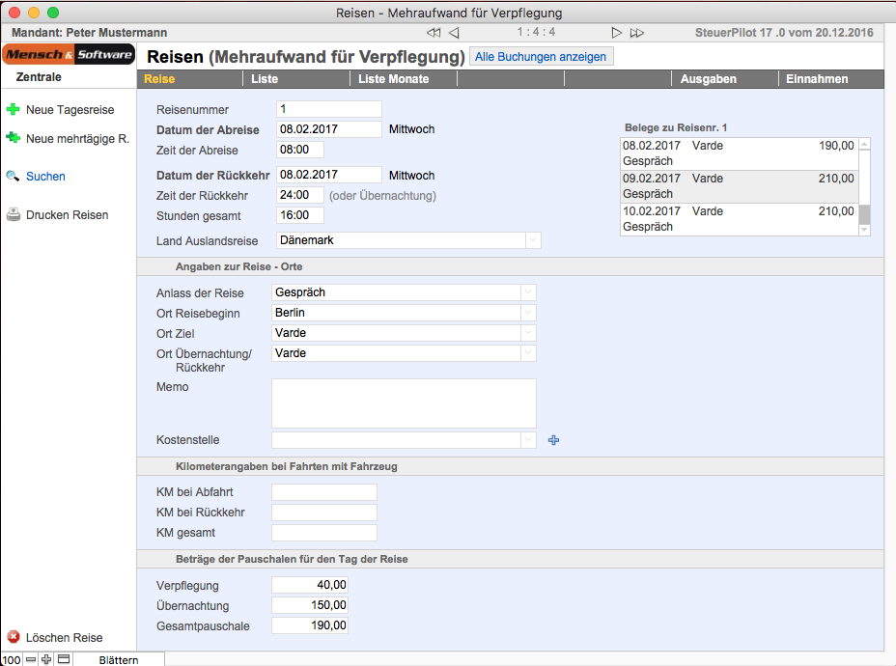This screenshot has height=666, width=896.
Task: Expand the Ort Ziel dropdown
Action: (528, 333)
